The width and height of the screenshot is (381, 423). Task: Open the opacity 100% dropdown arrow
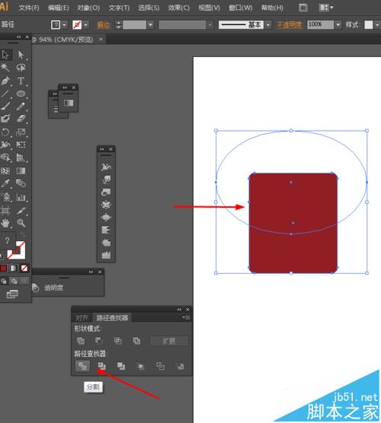tap(338, 25)
